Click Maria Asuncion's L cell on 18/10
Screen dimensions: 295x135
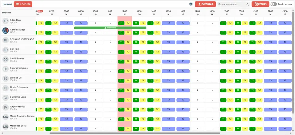(x=212, y=119)
